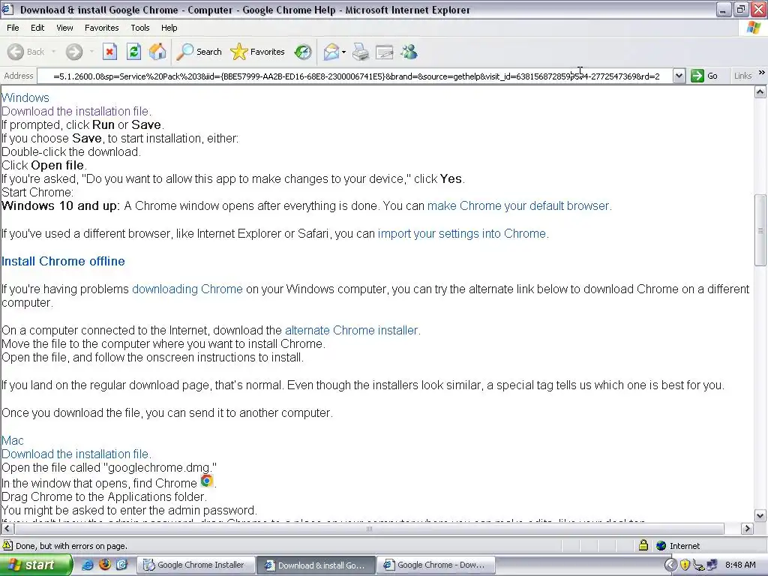Click the status bar error warning icon
The image size is (768, 576).
point(7,545)
